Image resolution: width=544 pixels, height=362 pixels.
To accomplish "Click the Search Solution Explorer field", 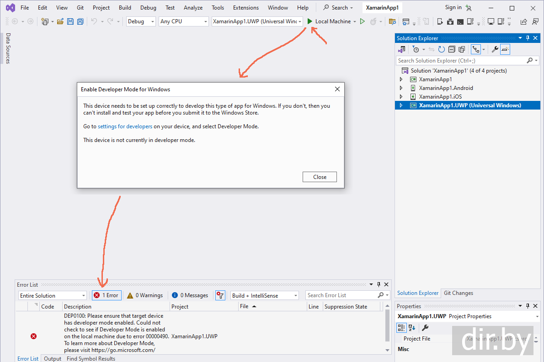I will pyautogui.click(x=461, y=60).
